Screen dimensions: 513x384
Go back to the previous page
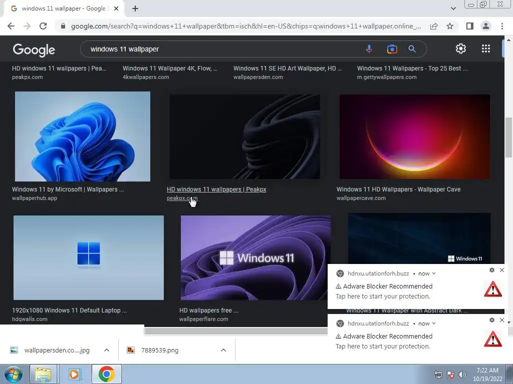tap(11, 26)
